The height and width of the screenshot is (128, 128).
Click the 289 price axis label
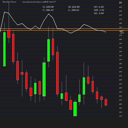[x=121, y=72]
